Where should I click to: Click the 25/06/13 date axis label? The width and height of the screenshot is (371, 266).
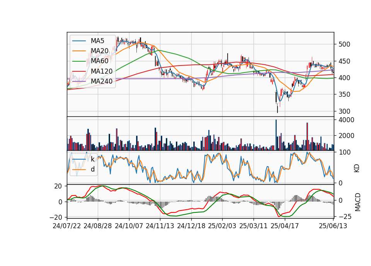(333, 226)
